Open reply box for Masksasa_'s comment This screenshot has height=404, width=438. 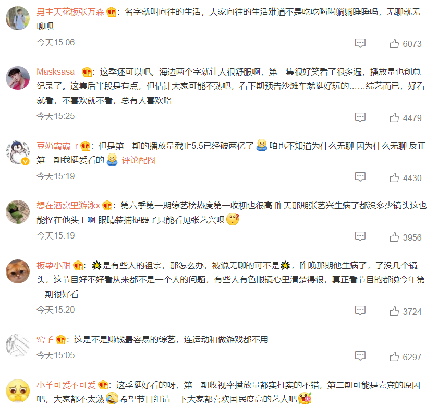point(360,117)
